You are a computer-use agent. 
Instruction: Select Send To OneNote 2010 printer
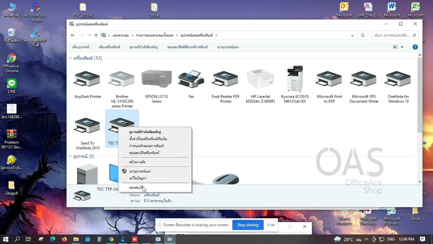pyautogui.click(x=88, y=133)
